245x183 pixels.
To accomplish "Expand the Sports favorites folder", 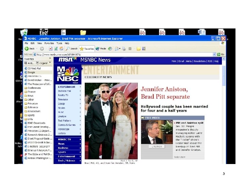I will [30, 115].
